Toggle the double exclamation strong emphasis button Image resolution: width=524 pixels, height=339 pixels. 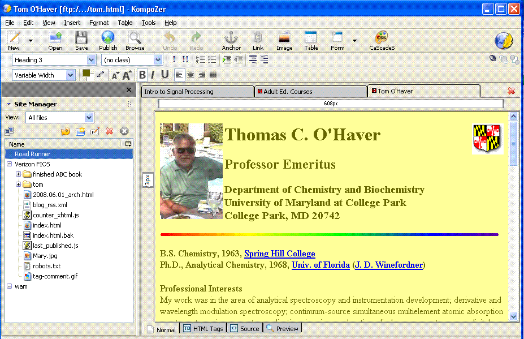tap(185, 59)
